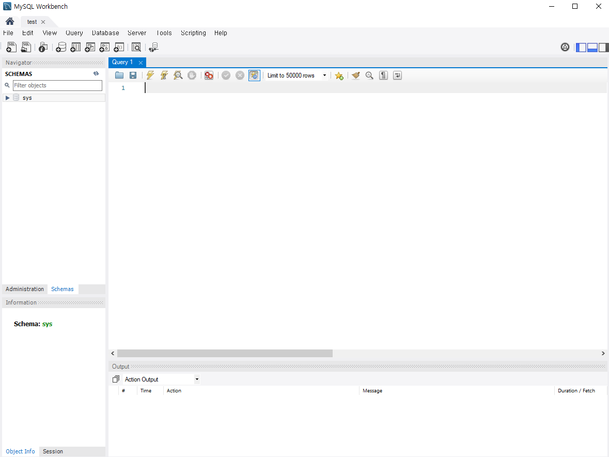Click line 1 in SQL editor

(x=375, y=88)
